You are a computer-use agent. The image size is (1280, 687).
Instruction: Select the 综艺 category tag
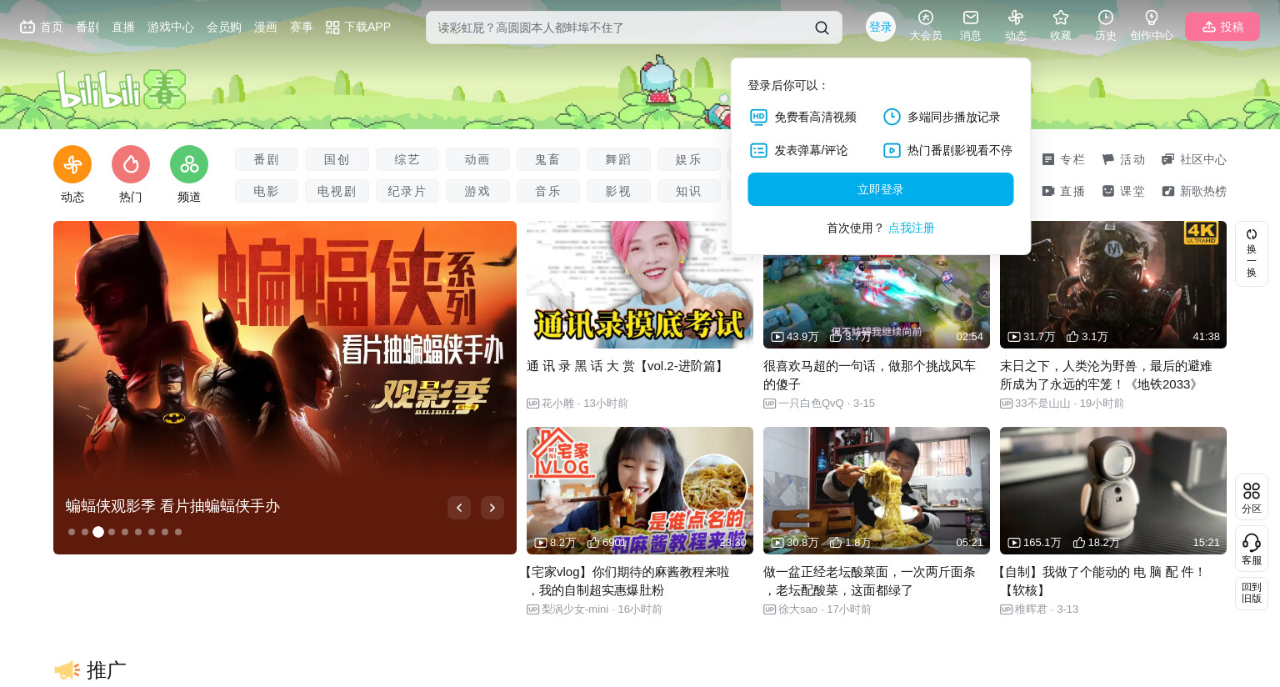click(407, 159)
